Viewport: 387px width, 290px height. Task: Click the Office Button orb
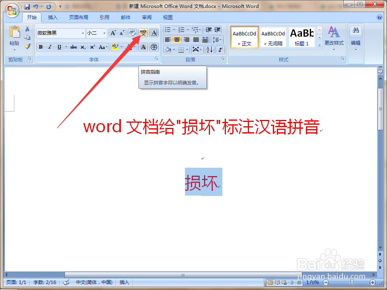pos(12,11)
